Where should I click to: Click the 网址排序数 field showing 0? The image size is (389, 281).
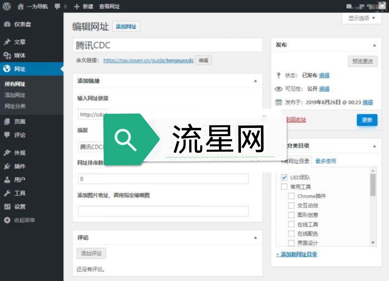[163, 179]
